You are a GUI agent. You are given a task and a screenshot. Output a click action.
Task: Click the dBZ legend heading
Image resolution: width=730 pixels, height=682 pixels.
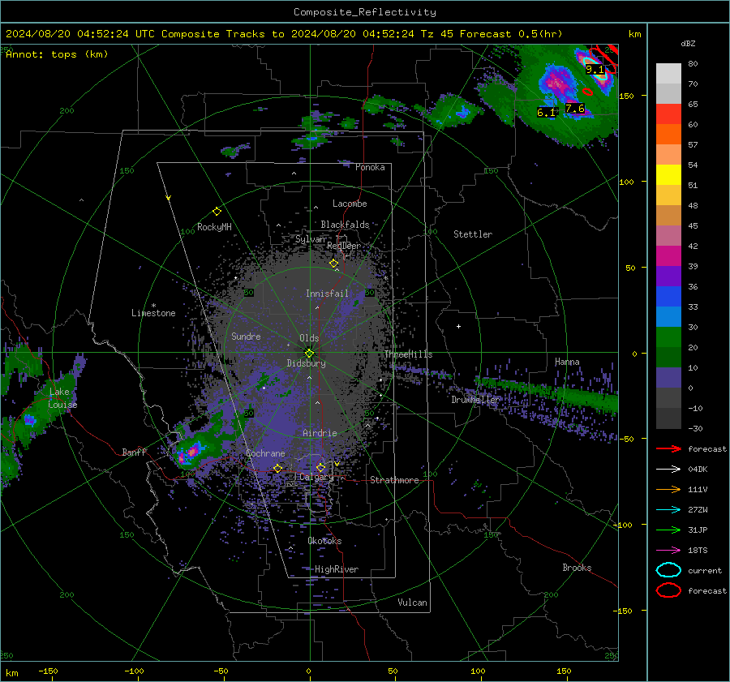click(x=688, y=43)
